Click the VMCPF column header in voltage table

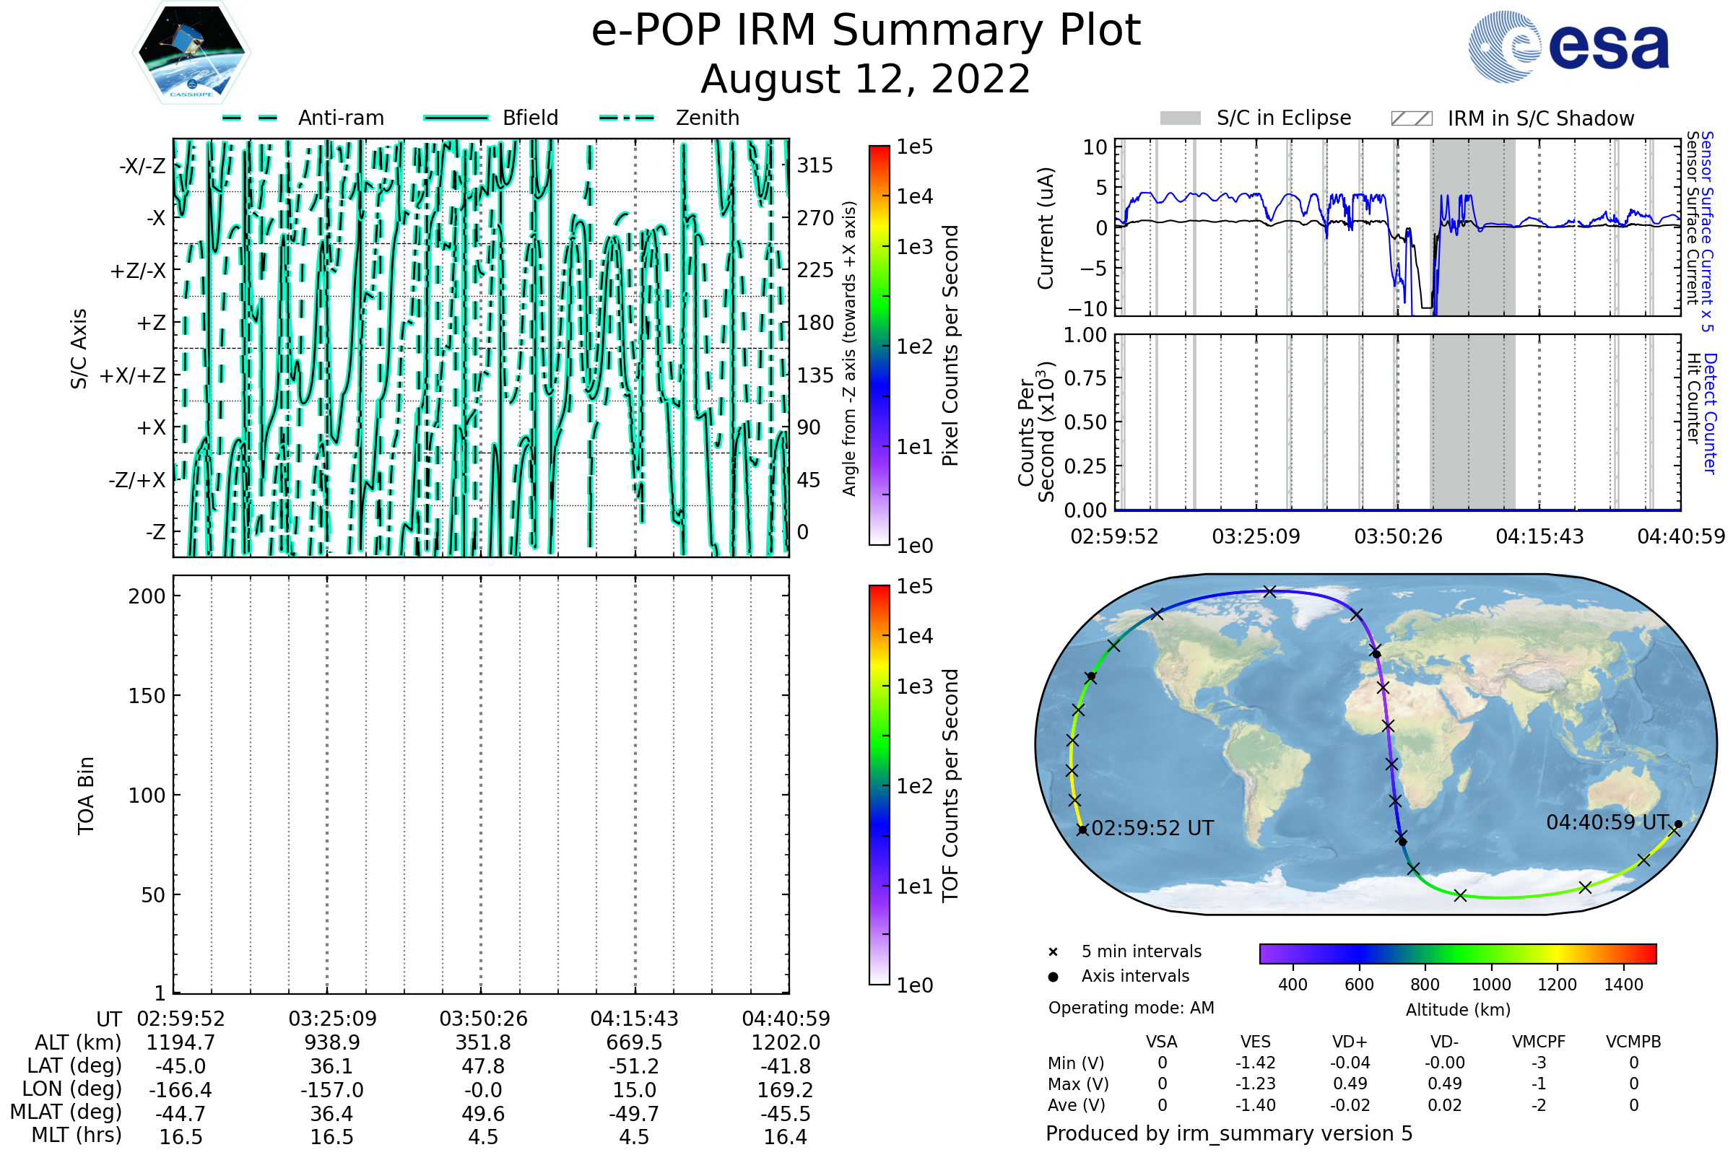1539,1042
